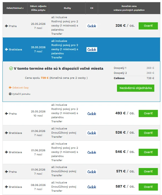Verify the 587 € offer from 08.06.2026
The image size is (162, 195).
[x=148, y=187]
